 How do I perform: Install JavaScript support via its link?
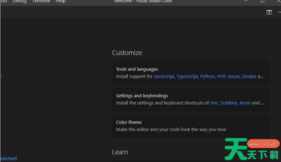164,76
